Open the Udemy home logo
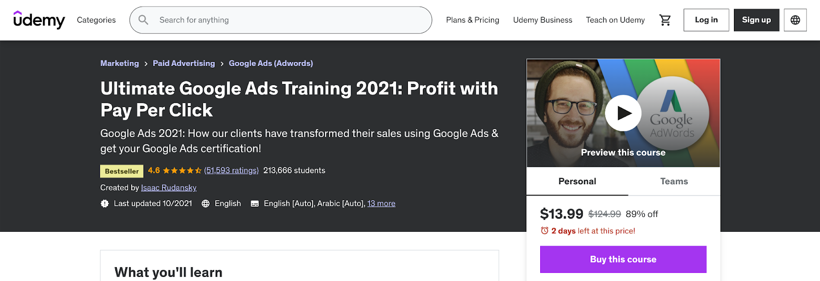820x281 pixels. 39,19
